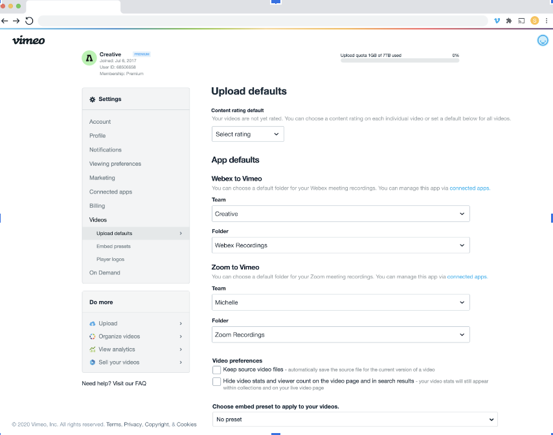Click the browser address bar
Screen dimensions: 553x435
263,21
